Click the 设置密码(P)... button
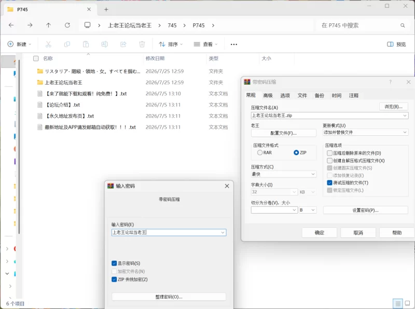 [x=365, y=210]
